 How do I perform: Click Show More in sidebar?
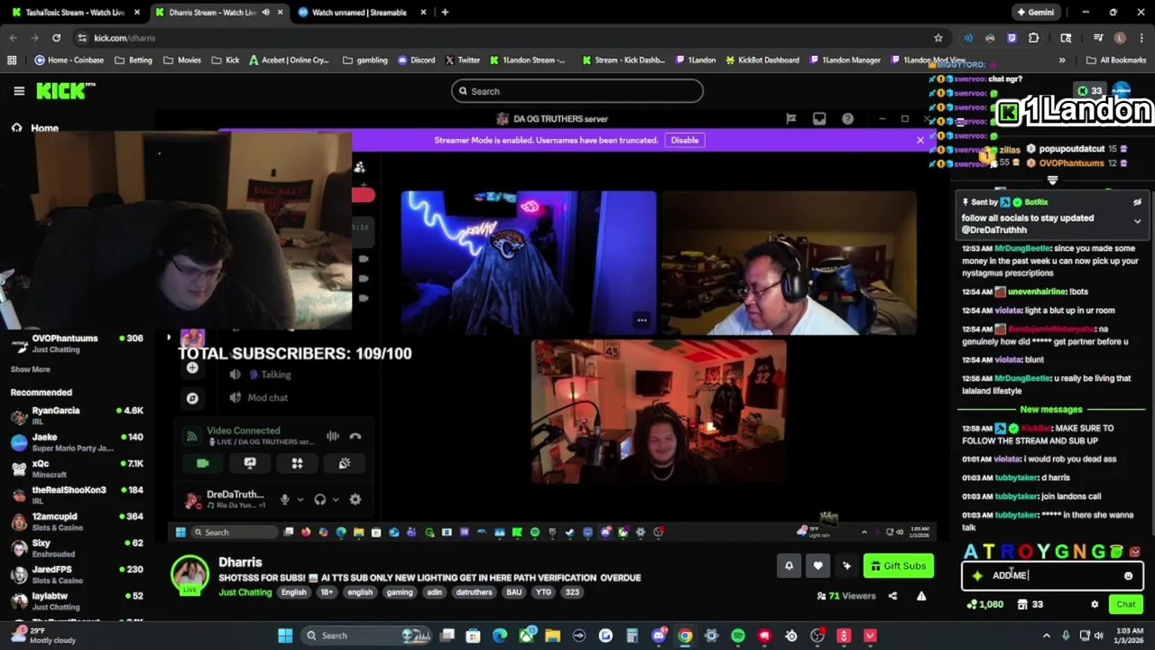coord(30,369)
